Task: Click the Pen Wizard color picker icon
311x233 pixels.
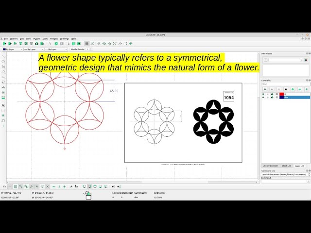Action: coord(306,60)
